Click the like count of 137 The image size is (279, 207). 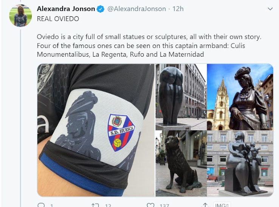164,205
